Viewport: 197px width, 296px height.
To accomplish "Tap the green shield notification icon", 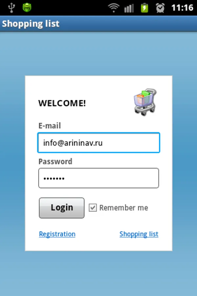I will pyautogui.click(x=27, y=8).
